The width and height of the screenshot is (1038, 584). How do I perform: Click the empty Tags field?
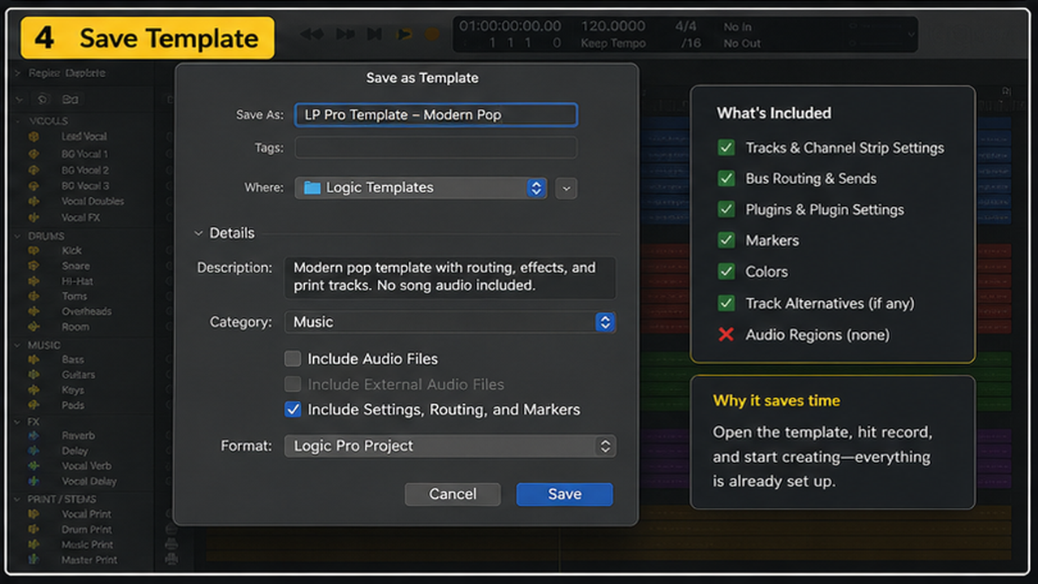tap(435, 148)
